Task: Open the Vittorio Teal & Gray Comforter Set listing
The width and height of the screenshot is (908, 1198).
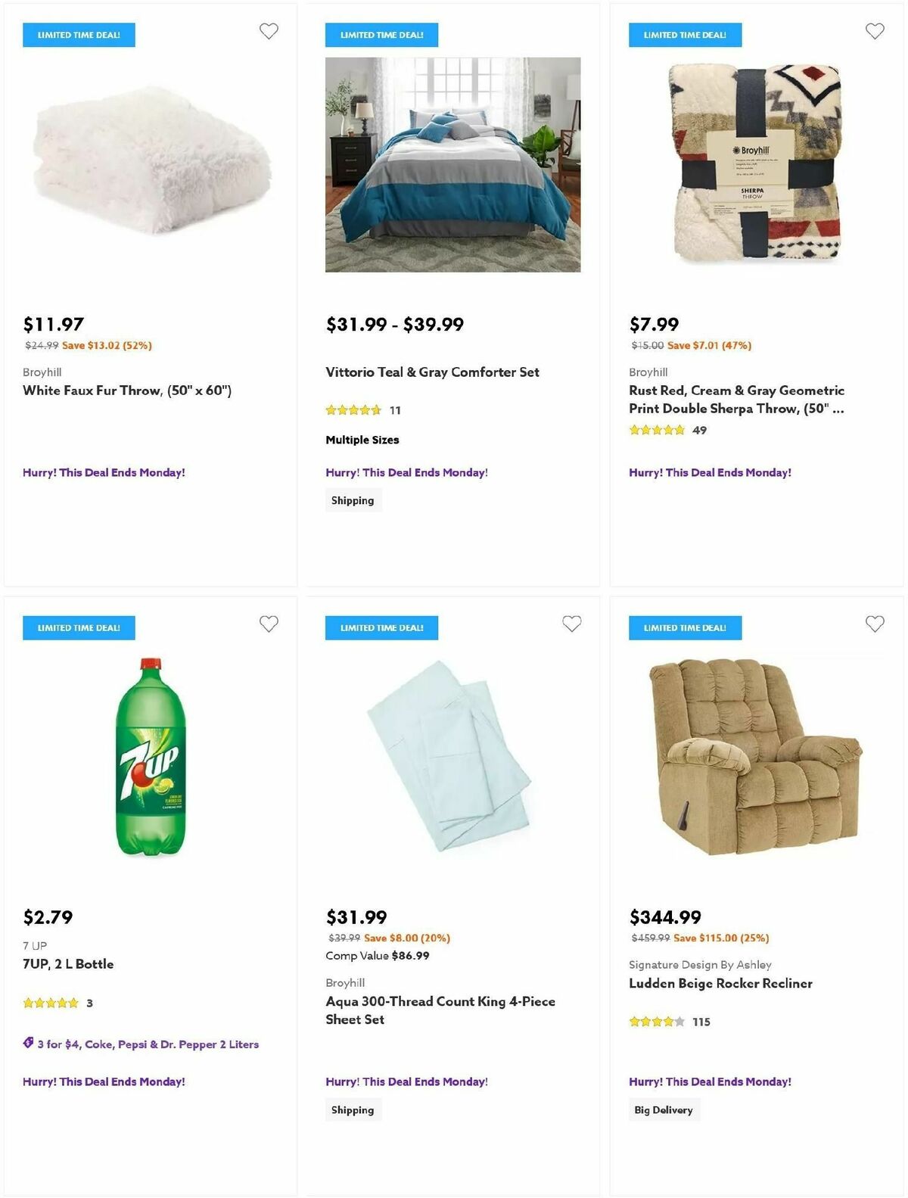Action: [x=432, y=372]
